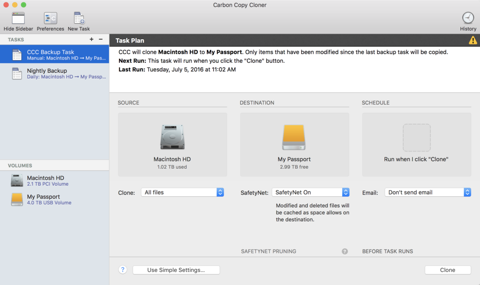Click the 'Last Run:' label text
Viewport: 480px width, 285px height.
[132, 70]
